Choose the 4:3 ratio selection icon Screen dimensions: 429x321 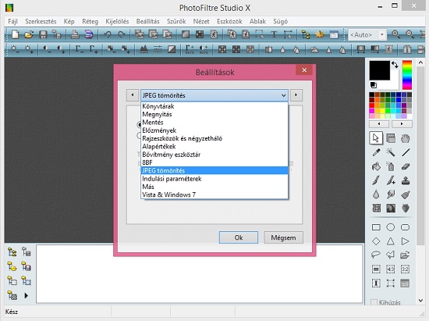[x=391, y=269]
